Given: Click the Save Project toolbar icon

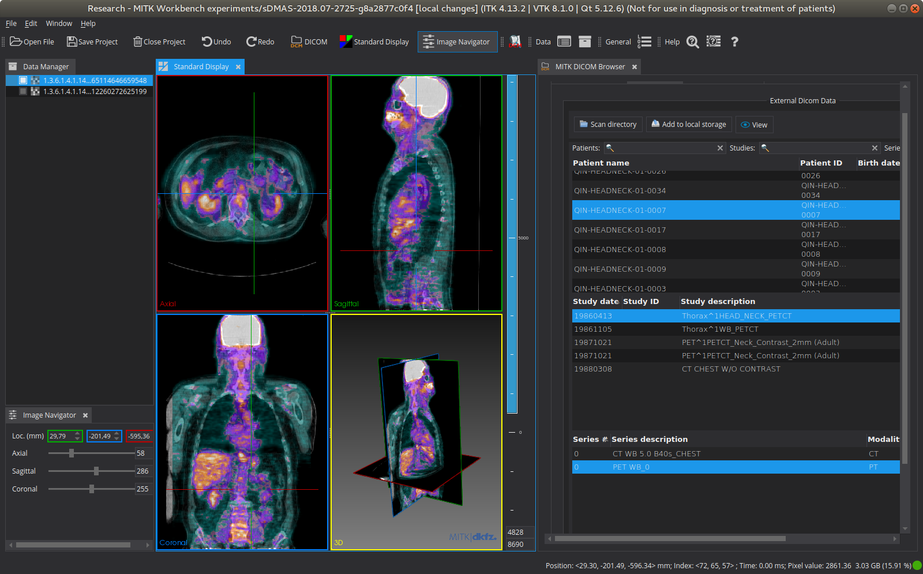Looking at the screenshot, I should click(x=92, y=42).
